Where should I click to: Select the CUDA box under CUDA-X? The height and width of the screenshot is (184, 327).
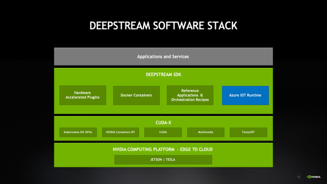pyautogui.click(x=163, y=132)
